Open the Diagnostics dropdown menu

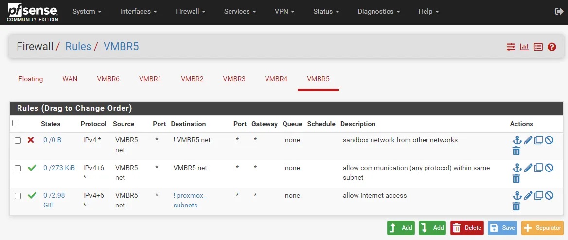379,12
